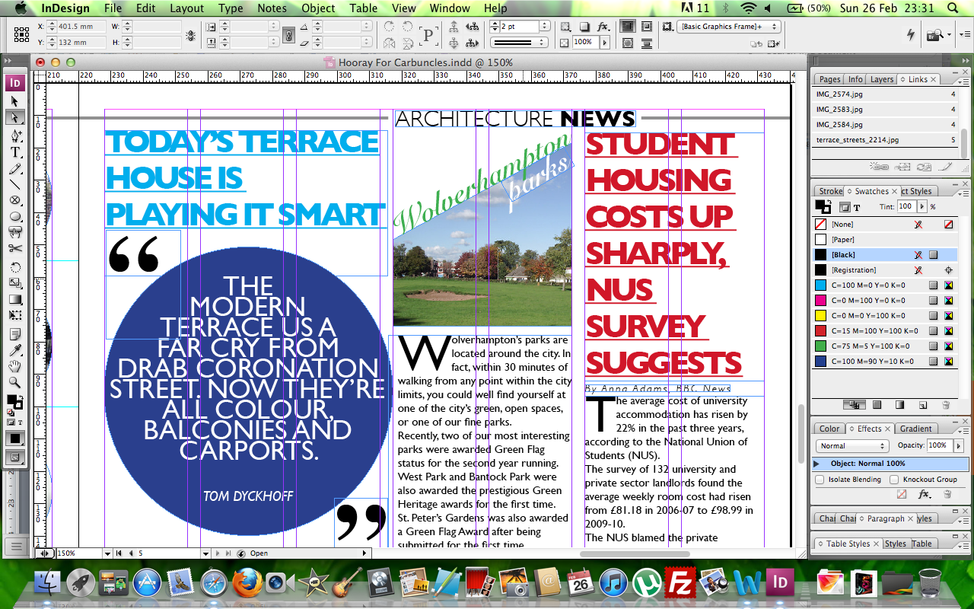Toggle formatting affects container button in Swatches
974x609 pixels.
845,207
